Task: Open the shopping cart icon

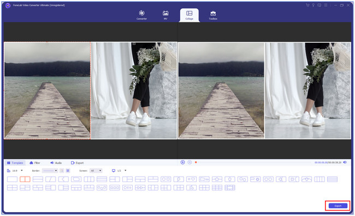Action: 307,5
